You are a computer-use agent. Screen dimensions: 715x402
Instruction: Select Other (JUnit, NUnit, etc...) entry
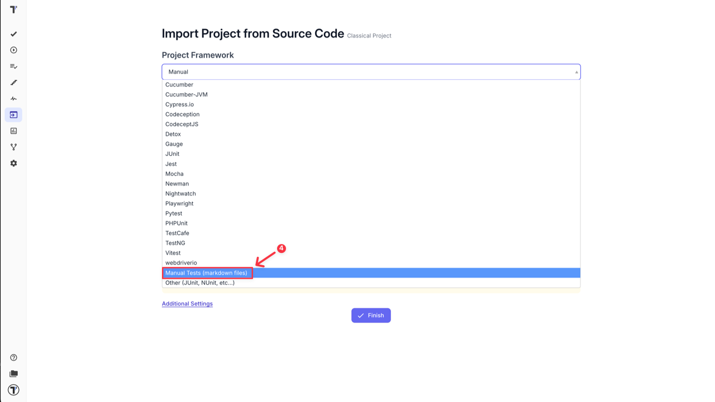coord(199,283)
